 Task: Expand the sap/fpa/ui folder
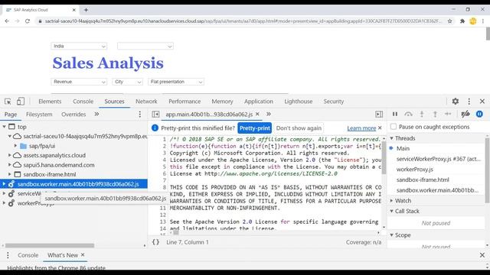15,146
